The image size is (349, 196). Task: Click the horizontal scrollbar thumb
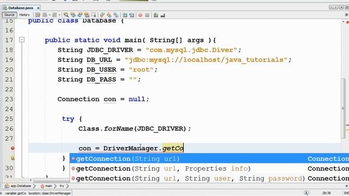51,180
